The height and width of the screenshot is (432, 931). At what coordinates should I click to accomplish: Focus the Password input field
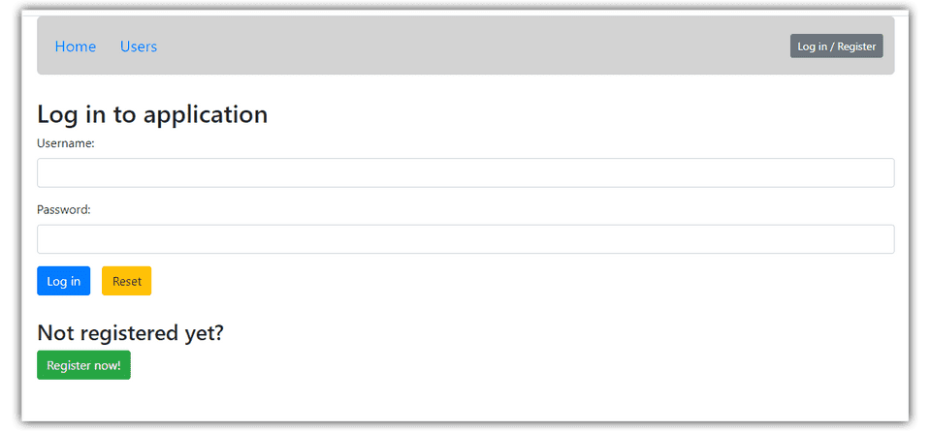[x=465, y=239]
